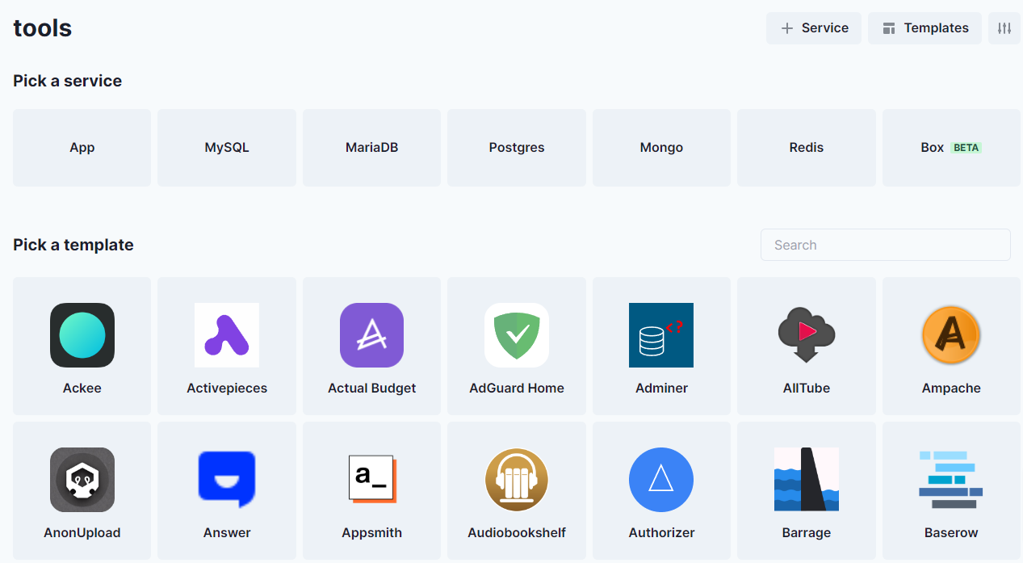This screenshot has width=1023, height=563.
Task: Open the Templates button
Action: coord(924,28)
